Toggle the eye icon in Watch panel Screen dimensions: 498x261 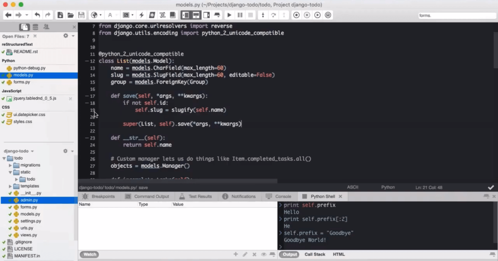coord(264,254)
